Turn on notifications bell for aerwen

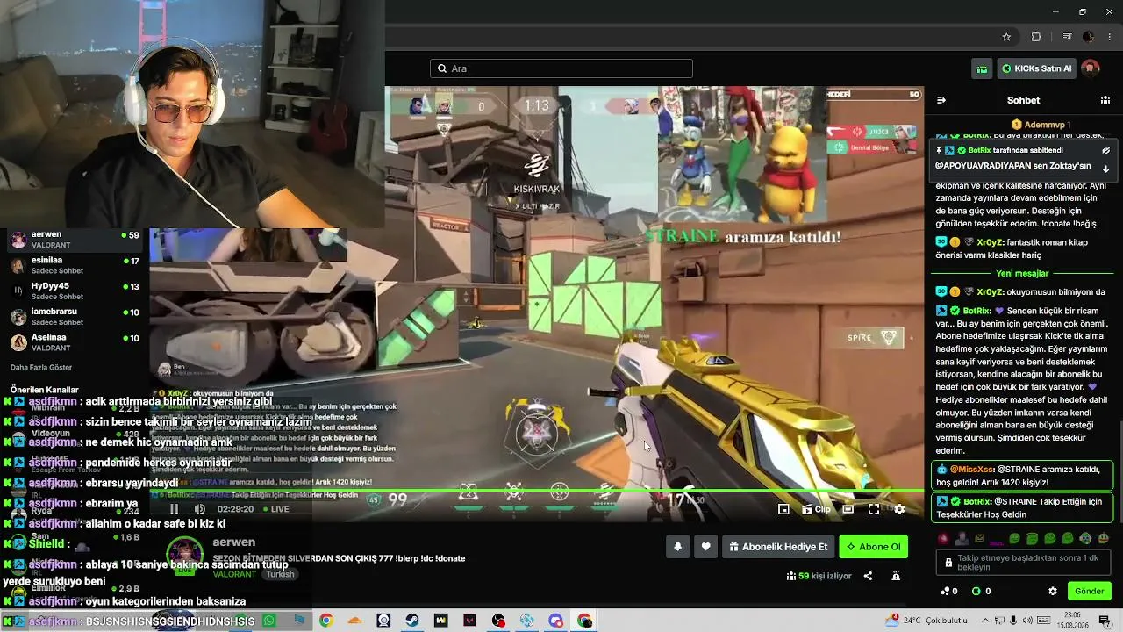[x=677, y=547]
